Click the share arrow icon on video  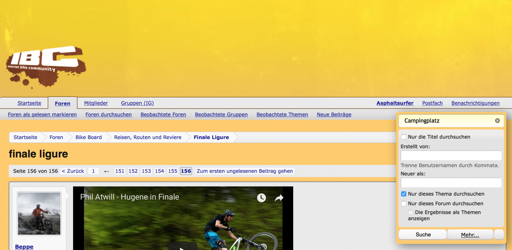[x=279, y=198]
